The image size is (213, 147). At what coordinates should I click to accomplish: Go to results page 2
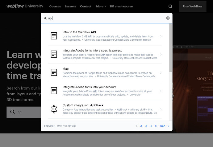(141, 126)
